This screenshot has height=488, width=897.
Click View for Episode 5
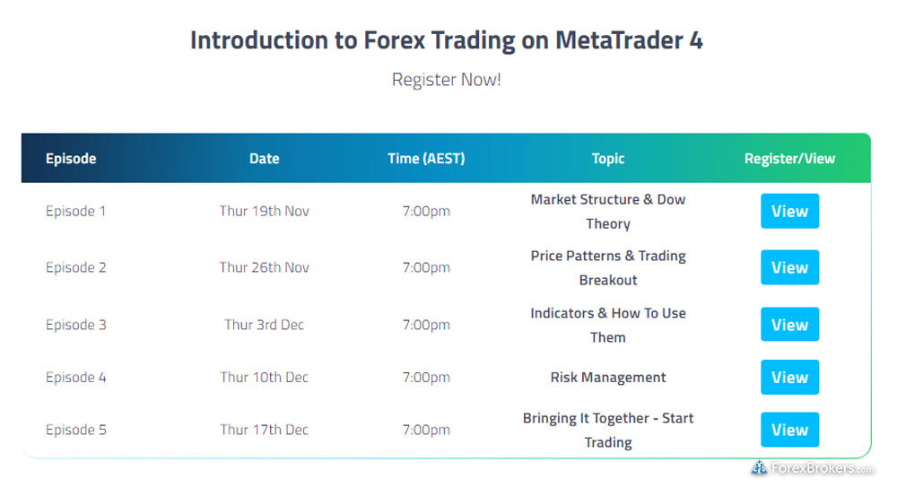click(x=789, y=430)
